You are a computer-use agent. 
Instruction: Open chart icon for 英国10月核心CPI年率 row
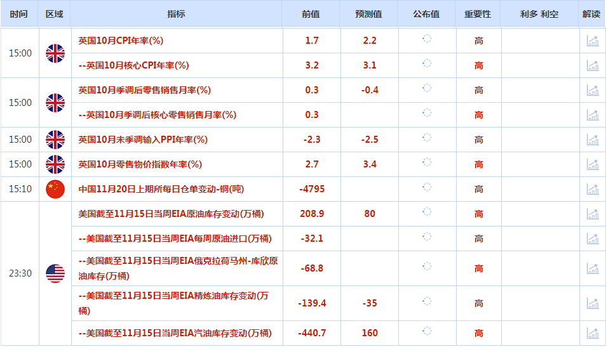coord(592,65)
